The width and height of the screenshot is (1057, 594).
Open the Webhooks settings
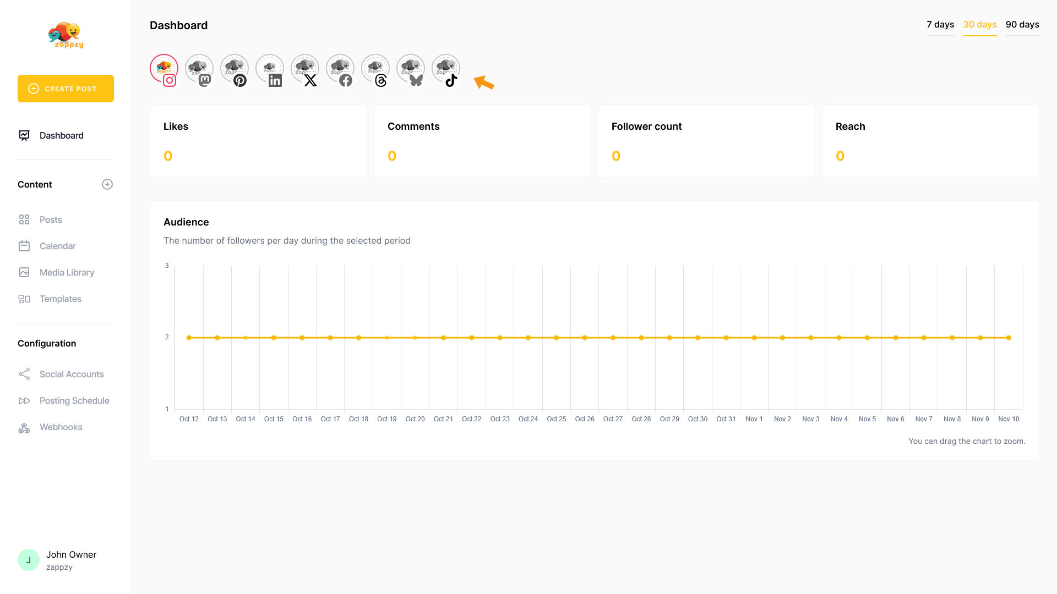61,427
